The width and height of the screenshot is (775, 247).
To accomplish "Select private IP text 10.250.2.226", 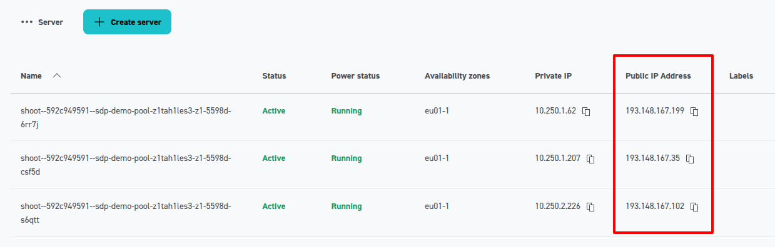I will pyautogui.click(x=557, y=206).
